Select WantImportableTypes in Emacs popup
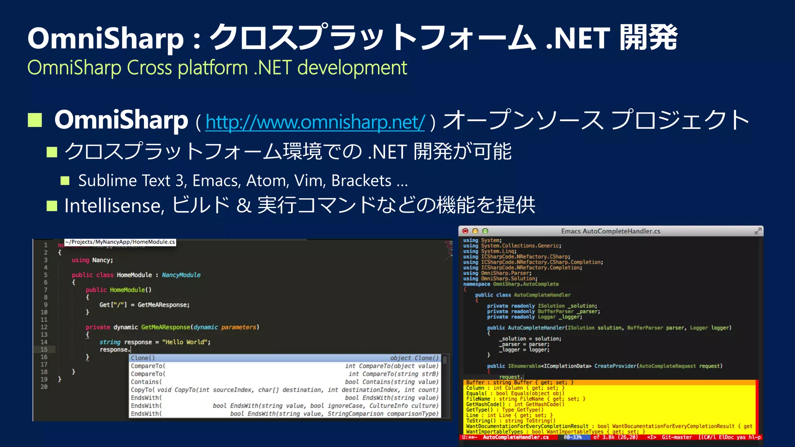This screenshot has width=795, height=447. [610, 431]
